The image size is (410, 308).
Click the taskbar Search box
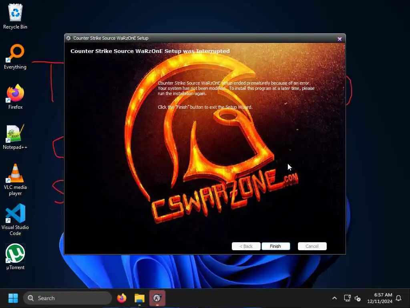click(x=68, y=298)
